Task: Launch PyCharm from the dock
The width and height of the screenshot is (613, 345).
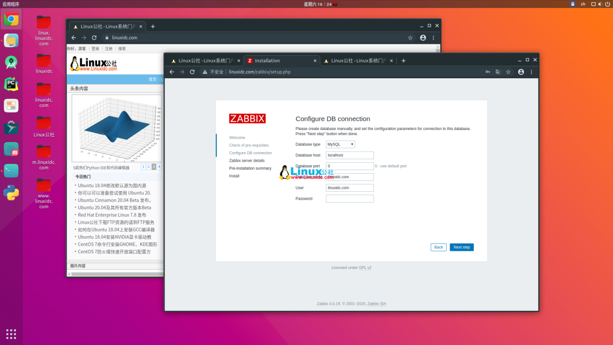Action: [11, 84]
